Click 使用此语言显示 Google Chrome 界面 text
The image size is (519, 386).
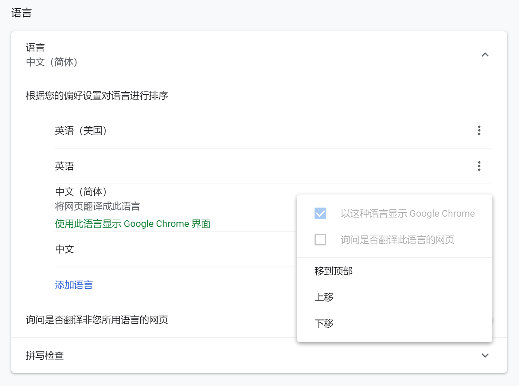coord(133,224)
